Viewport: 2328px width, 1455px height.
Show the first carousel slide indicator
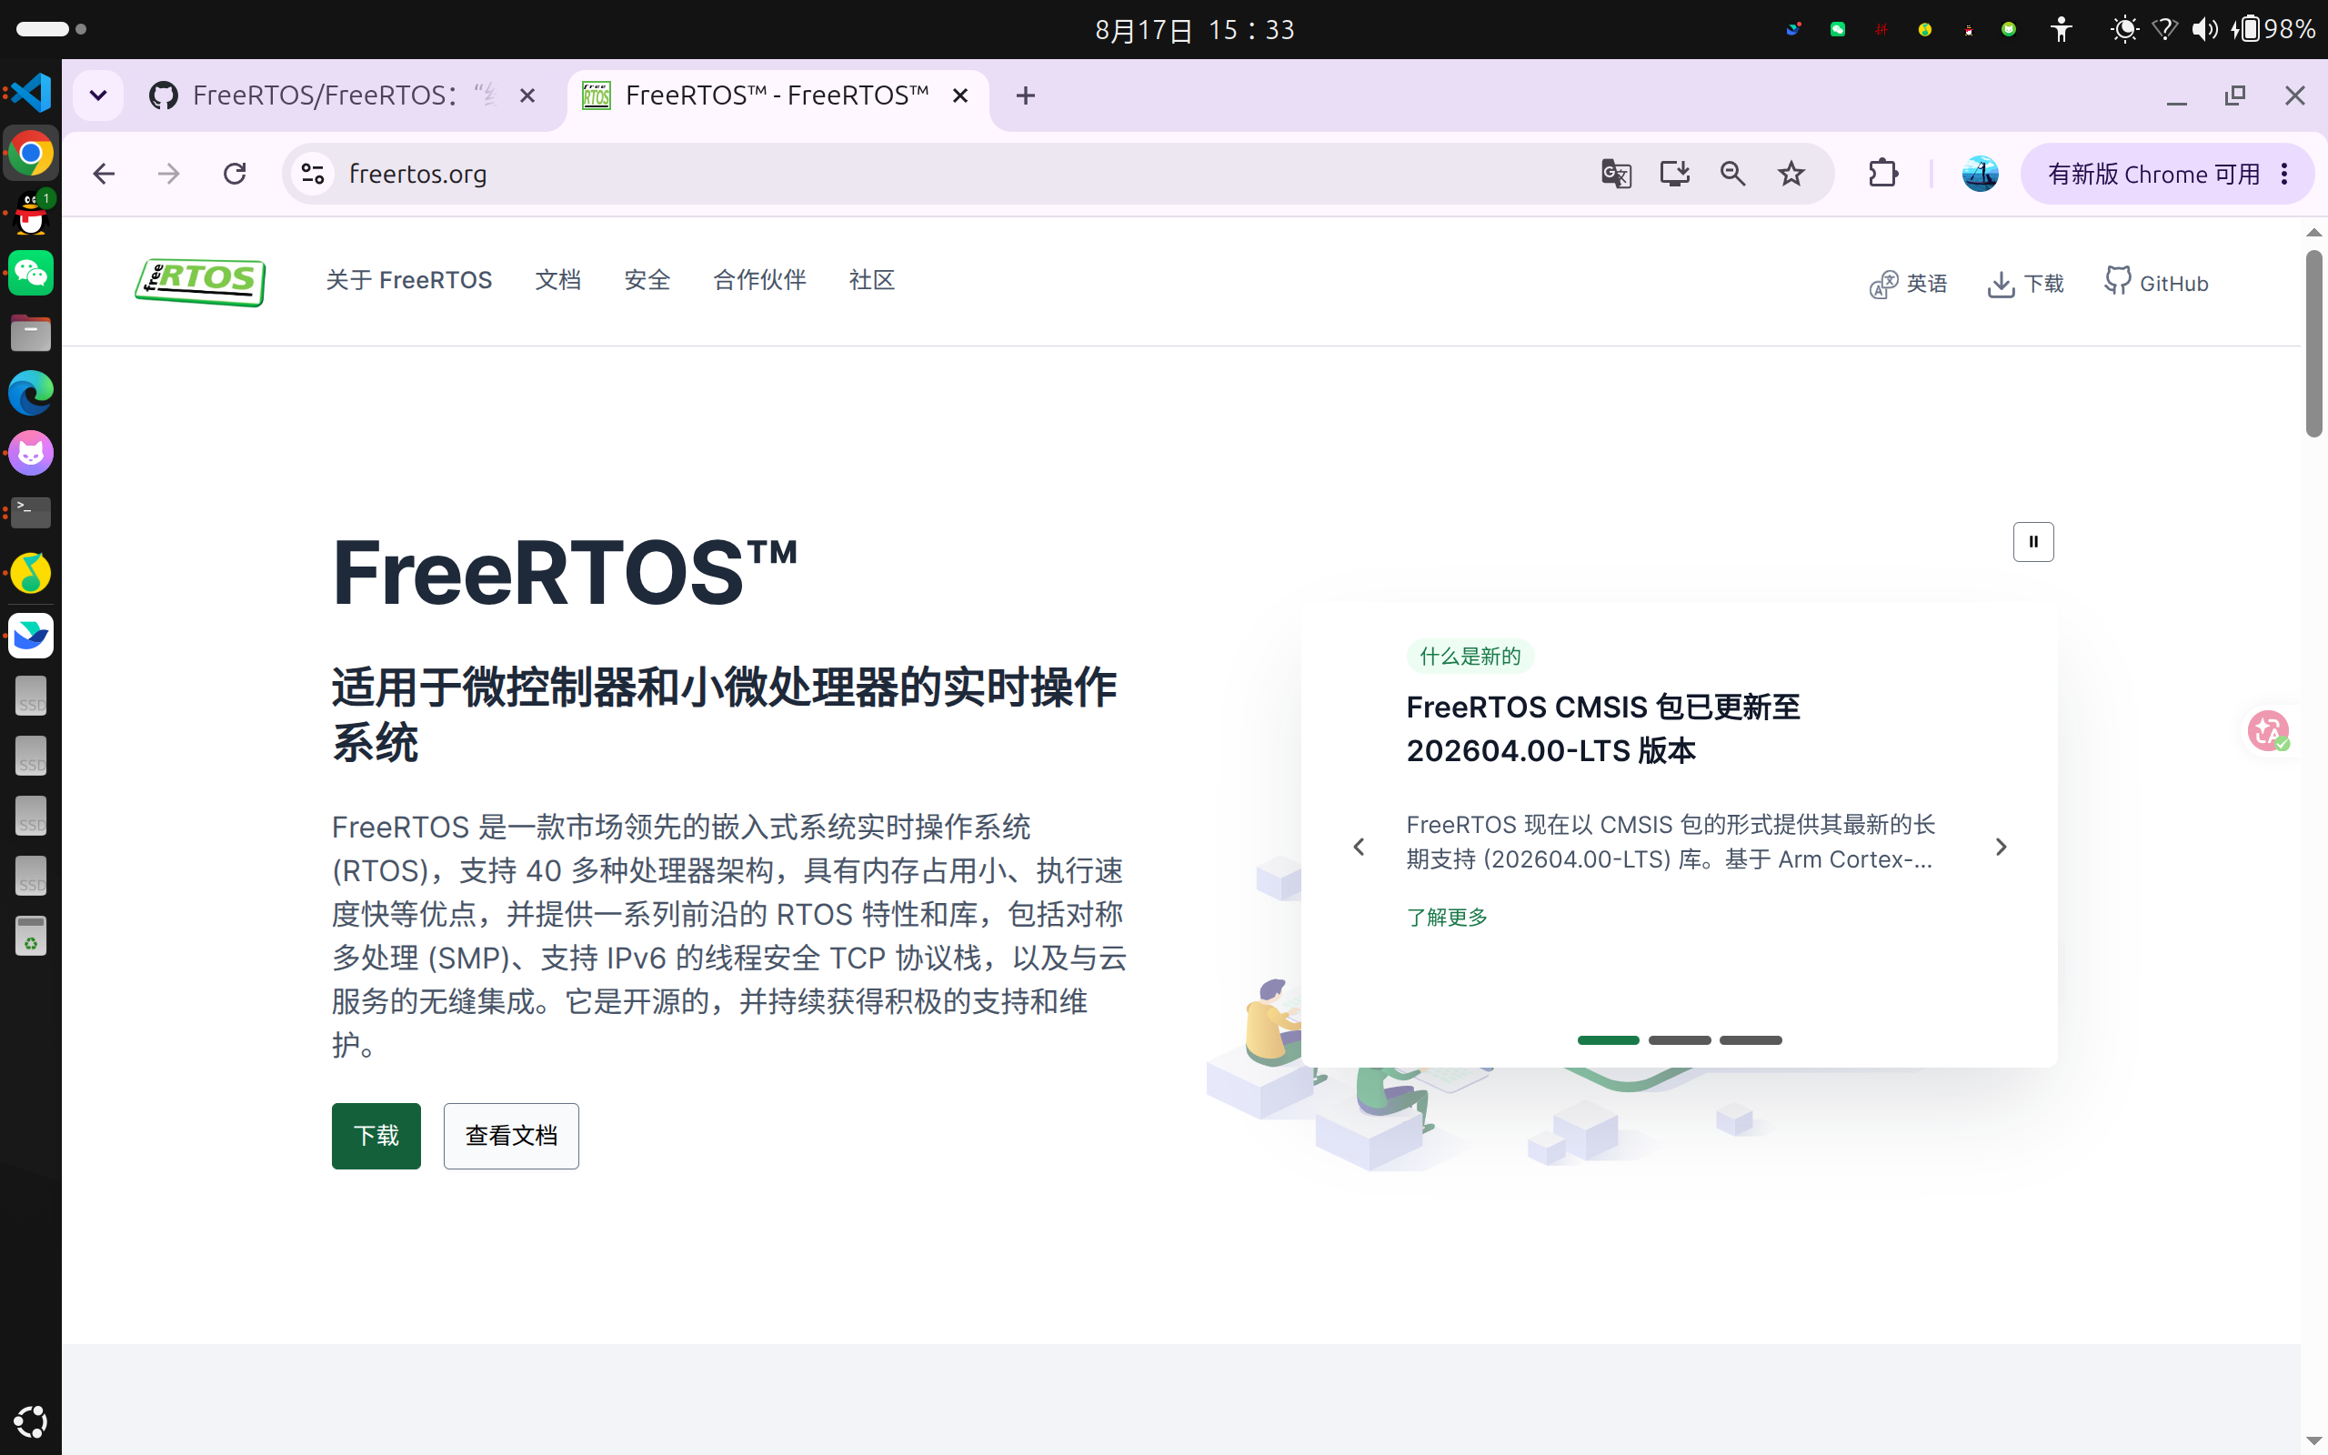point(1608,1040)
